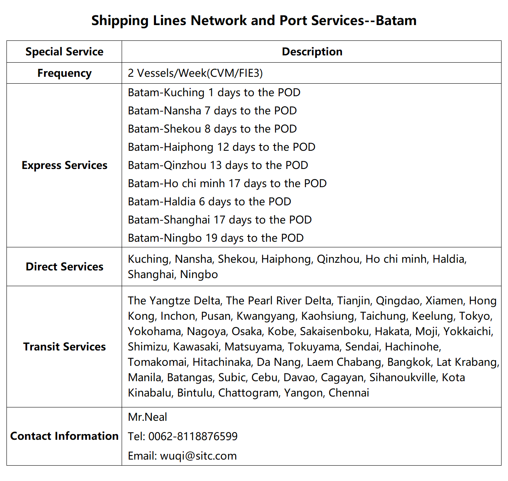Select the Batam-Qinzhou 13 days line
The width and height of the screenshot is (508, 481).
[x=218, y=165]
